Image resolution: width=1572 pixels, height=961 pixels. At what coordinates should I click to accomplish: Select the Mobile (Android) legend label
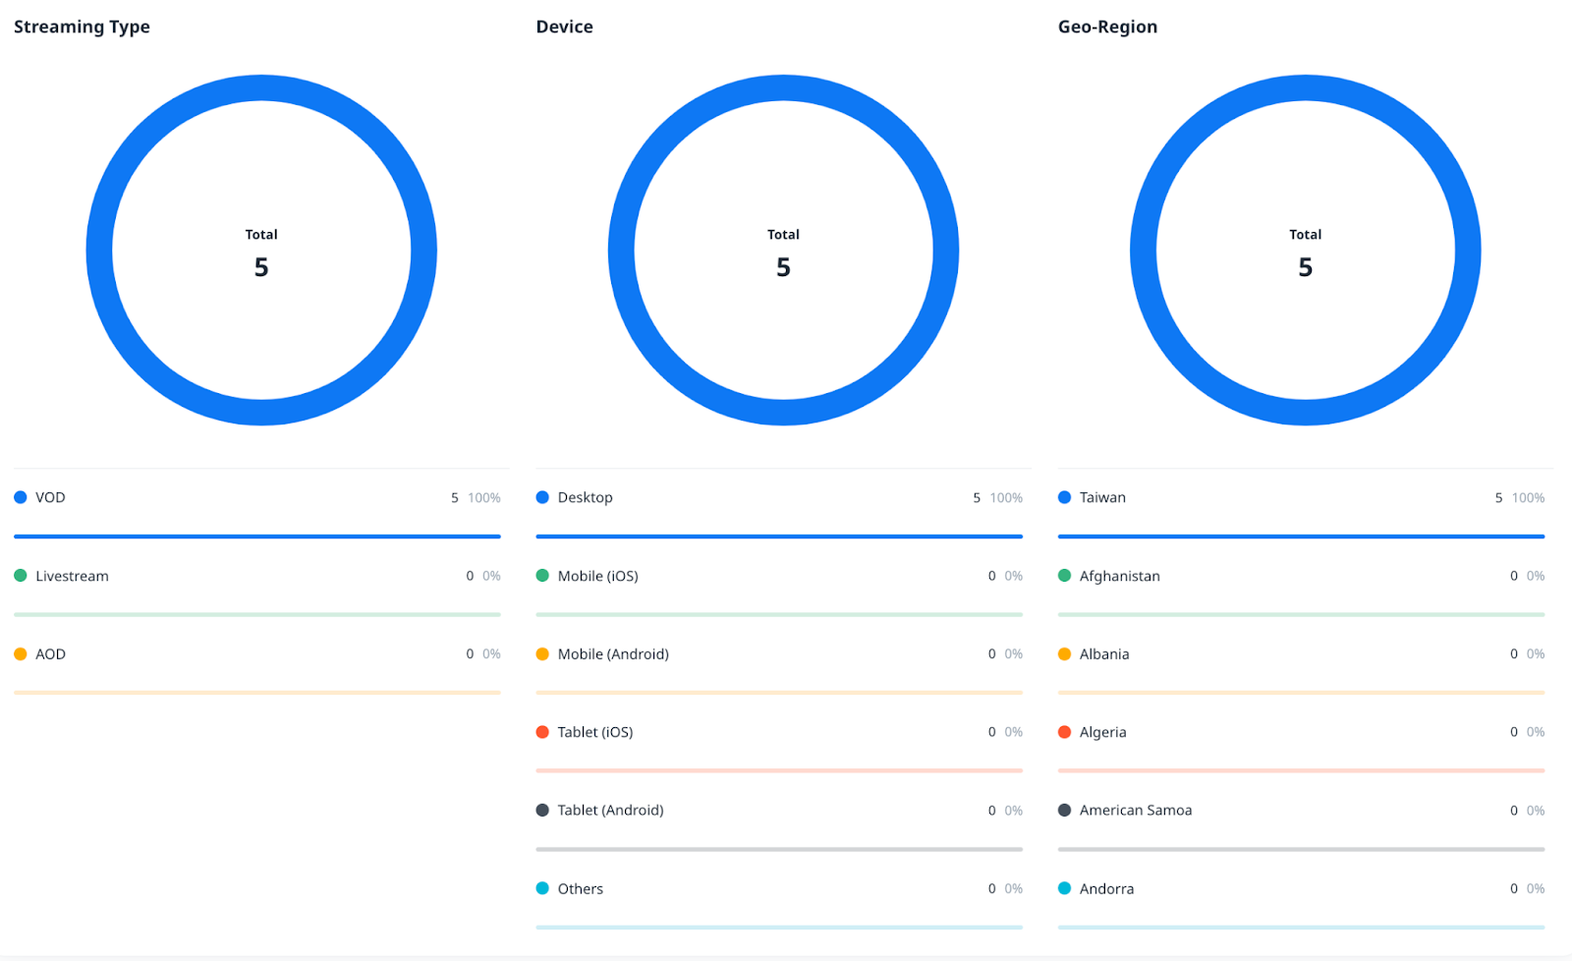(613, 654)
